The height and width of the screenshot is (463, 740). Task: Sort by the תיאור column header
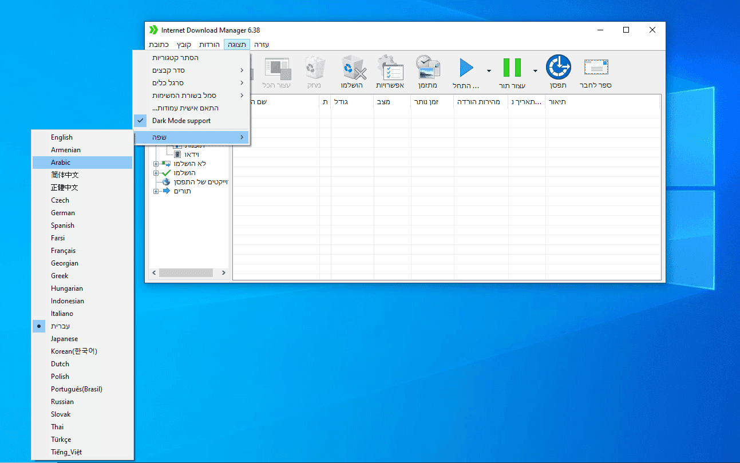coord(603,102)
